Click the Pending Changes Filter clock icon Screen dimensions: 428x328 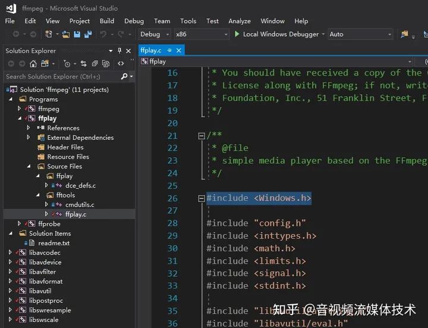click(x=67, y=64)
